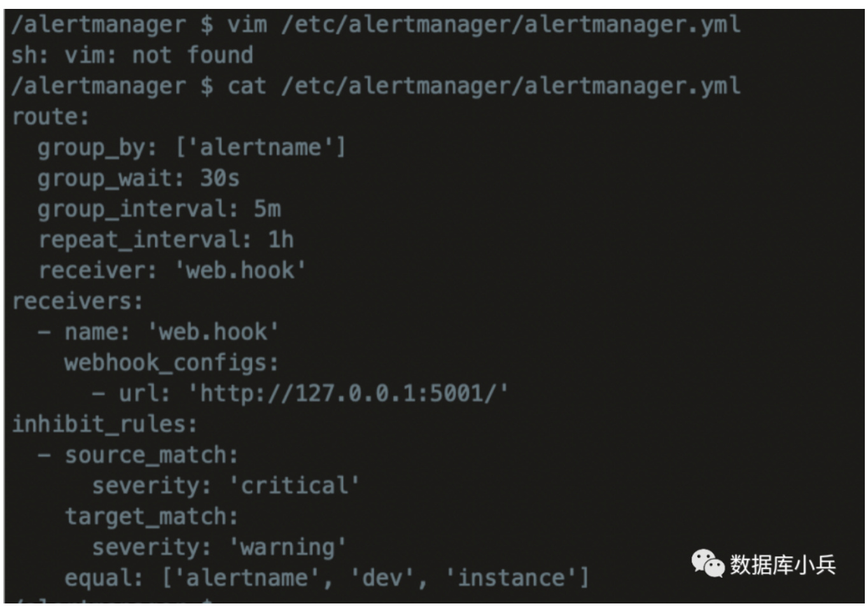The height and width of the screenshot is (606, 868).
Task: Click the repeat_interval 1h line
Action: [x=165, y=239]
